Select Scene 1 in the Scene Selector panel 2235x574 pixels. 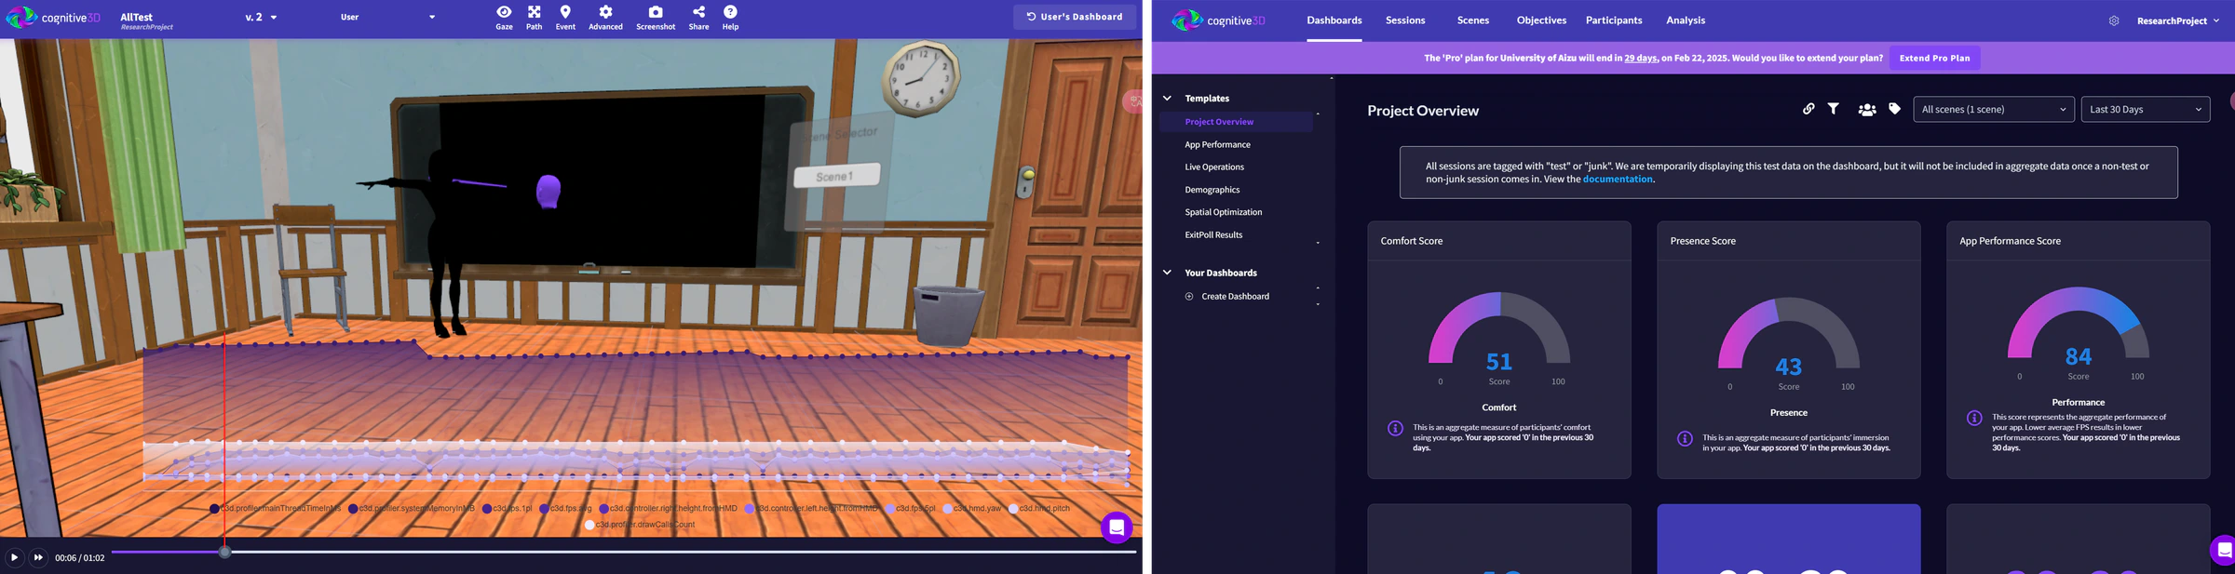pos(836,176)
